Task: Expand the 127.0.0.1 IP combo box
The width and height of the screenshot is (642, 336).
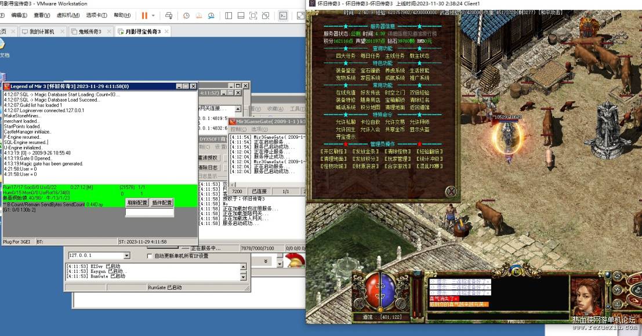Action: pyautogui.click(x=126, y=256)
